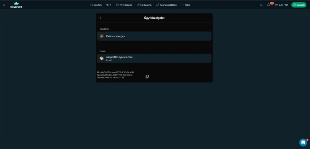Viewport: 310px width, 149px height.
Task: Click the red notification count badge
Action: pos(272,3)
